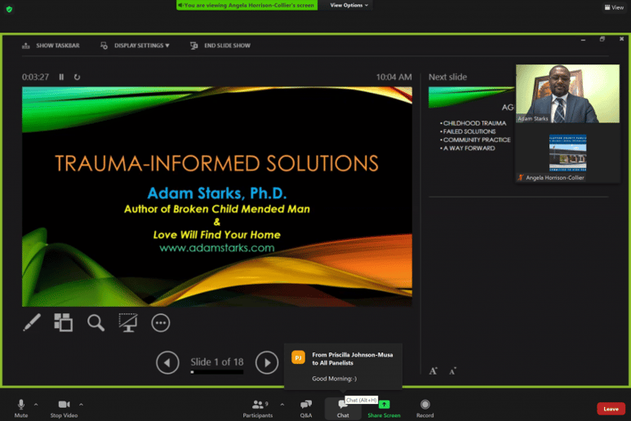This screenshot has height=421, width=631.
Task: Click Show Taskbar in presenter view
Action: pyautogui.click(x=51, y=46)
